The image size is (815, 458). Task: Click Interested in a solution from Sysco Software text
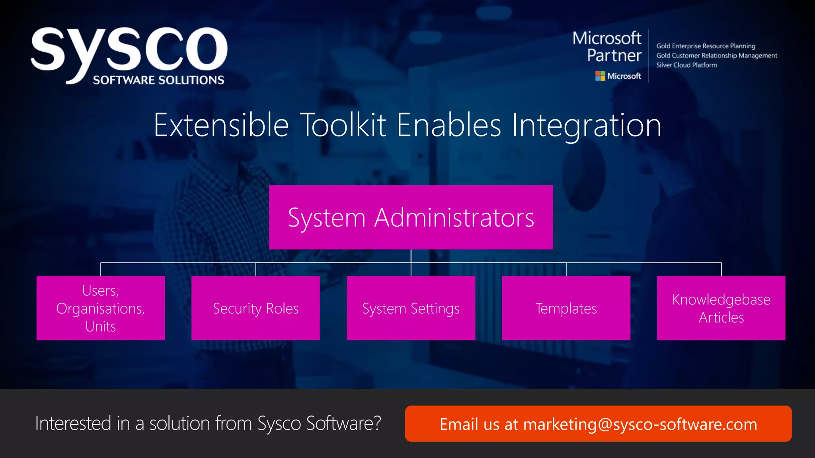[208, 423]
